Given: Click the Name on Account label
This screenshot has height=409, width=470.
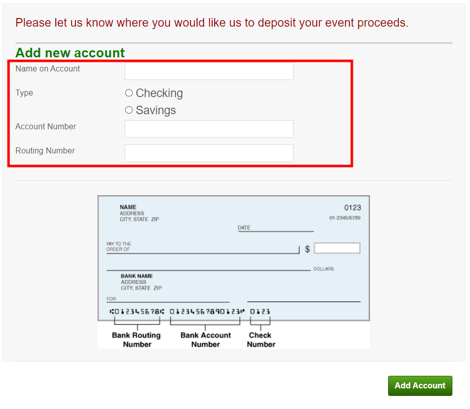Looking at the screenshot, I should point(48,69).
